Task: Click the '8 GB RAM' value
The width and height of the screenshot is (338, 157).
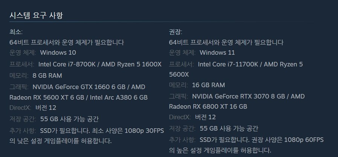Action: [47, 76]
